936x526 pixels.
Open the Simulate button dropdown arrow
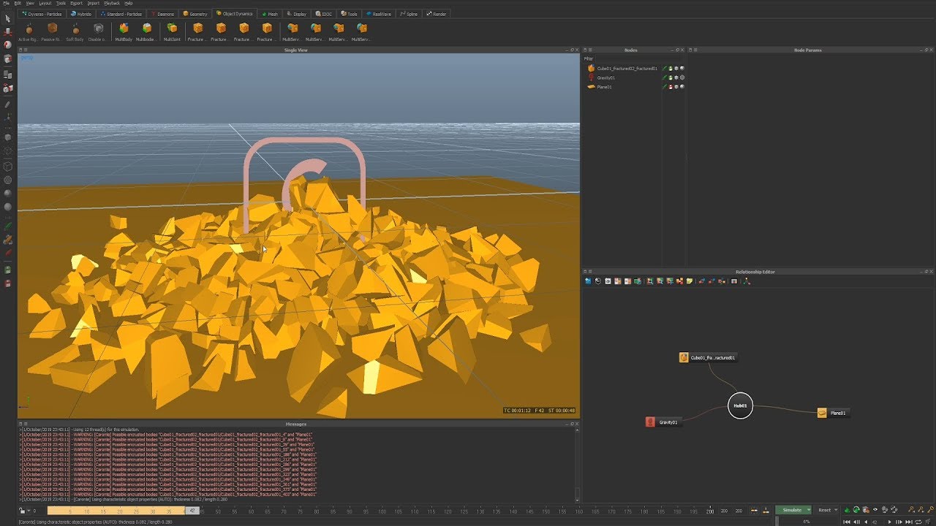(x=809, y=510)
